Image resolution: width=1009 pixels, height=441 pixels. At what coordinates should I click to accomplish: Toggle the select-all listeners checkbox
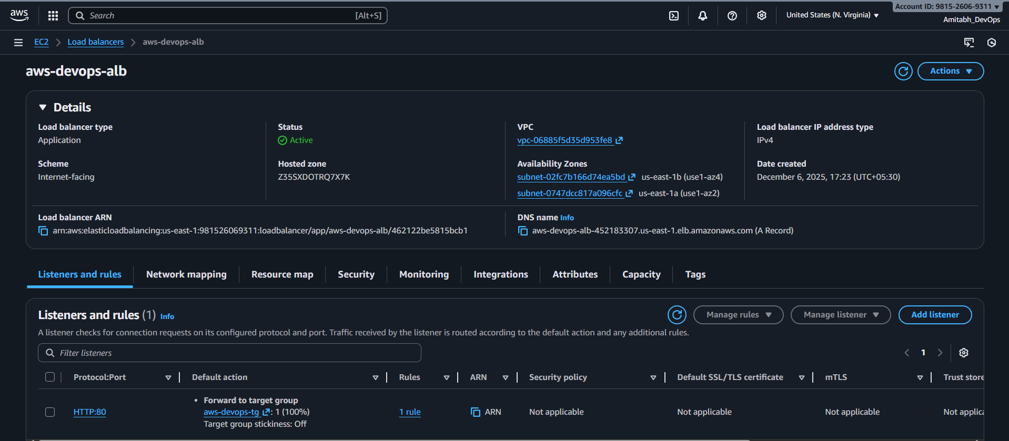[50, 377]
